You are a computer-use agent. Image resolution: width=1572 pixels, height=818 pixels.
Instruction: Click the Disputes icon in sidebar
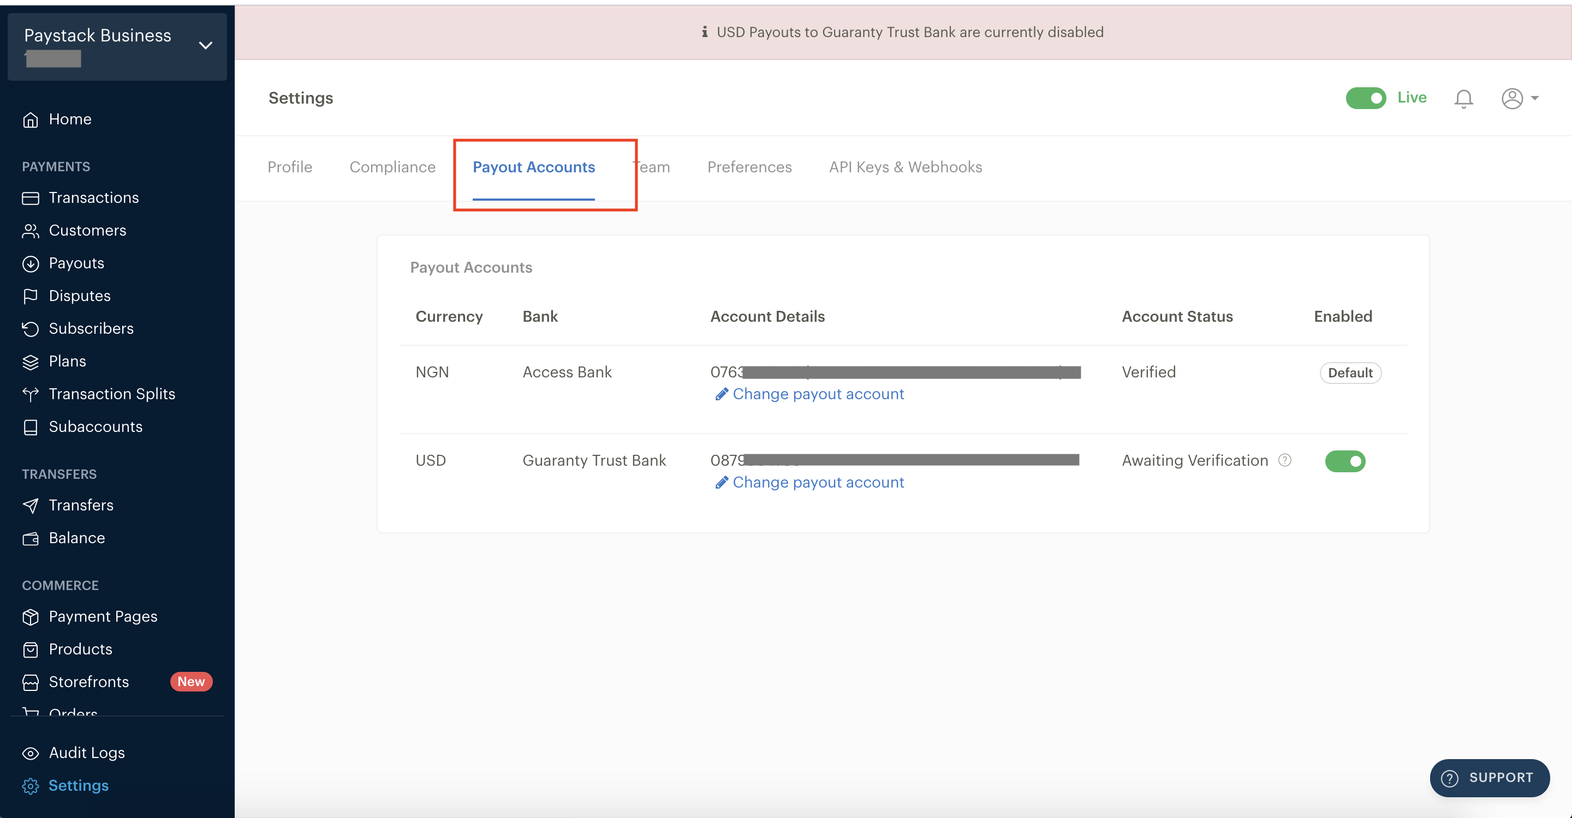[x=32, y=296]
